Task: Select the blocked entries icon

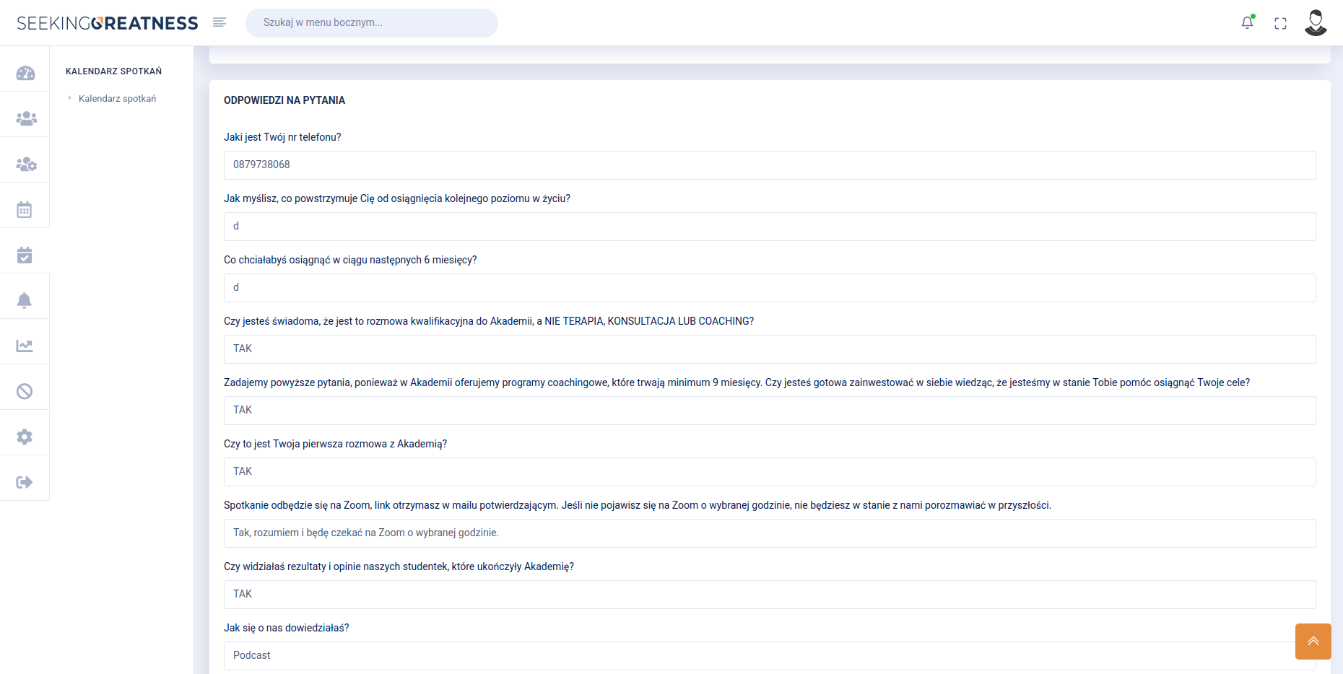Action: (x=25, y=389)
